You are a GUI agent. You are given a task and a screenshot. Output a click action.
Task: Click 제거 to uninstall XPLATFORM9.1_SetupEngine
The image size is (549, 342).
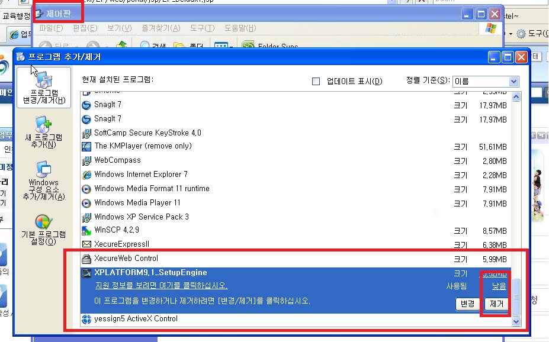point(497,304)
